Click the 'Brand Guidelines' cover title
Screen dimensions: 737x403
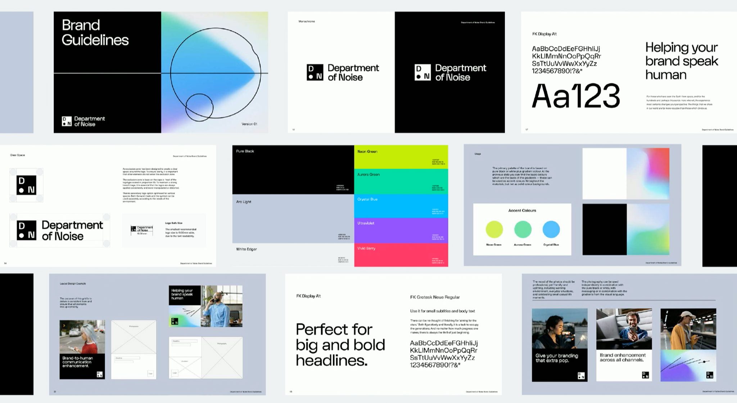95,32
